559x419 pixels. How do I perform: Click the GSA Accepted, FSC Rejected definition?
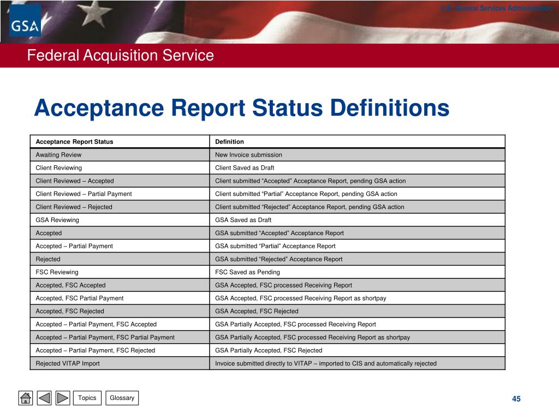tap(358, 312)
